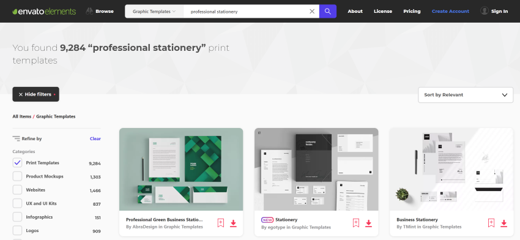
Task: Open the Browse menu
Action: click(105, 11)
